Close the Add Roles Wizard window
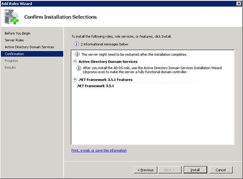 [x=239, y=3]
